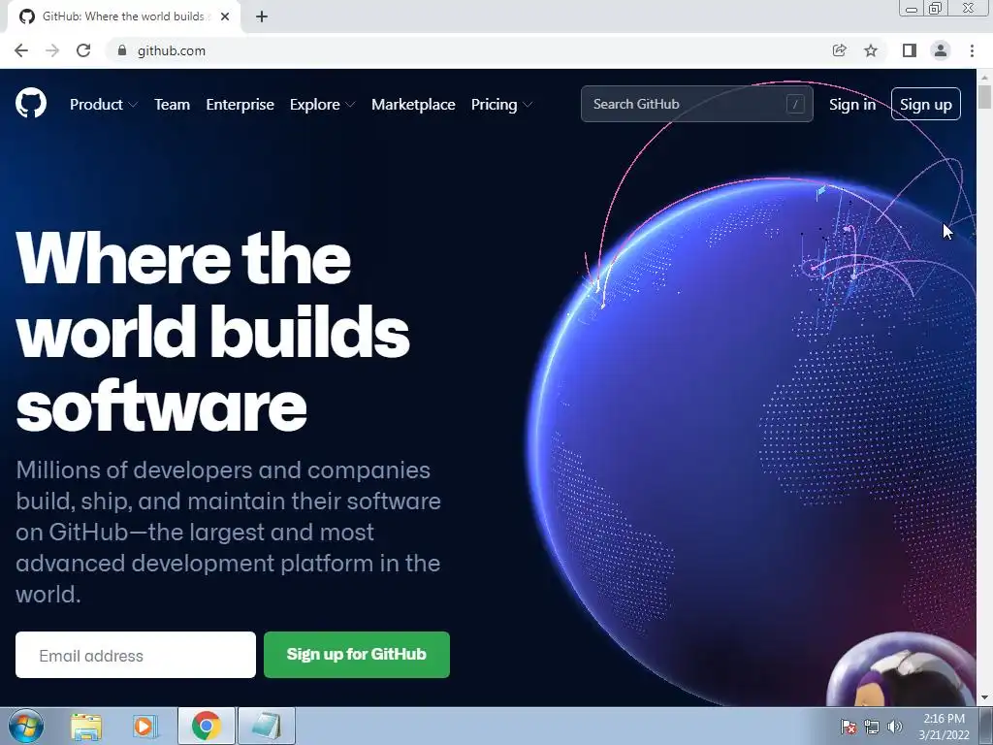Go back using browser back arrow
This screenshot has height=745, width=993.
(21, 50)
